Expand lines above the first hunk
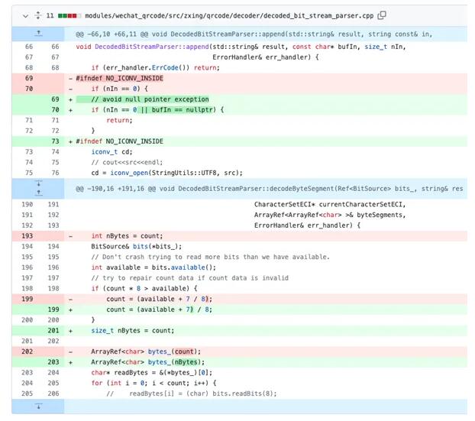This screenshot has width=475, height=421. (x=39, y=34)
